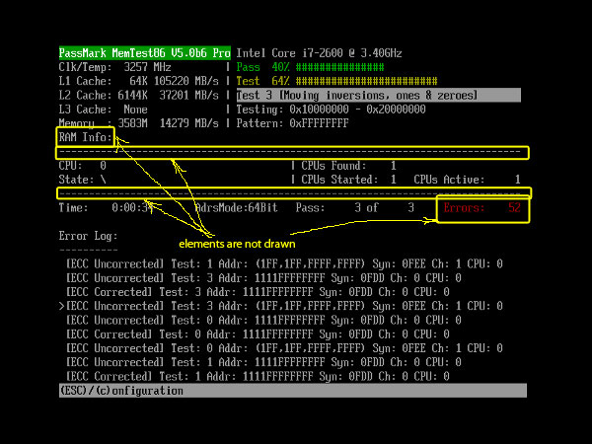Screen dimensions: 592x444
Task: Select the Intel Core i7-2600 @ 3.40GHz text
Action: pos(319,53)
